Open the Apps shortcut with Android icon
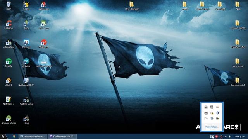 pyautogui.click(x=26, y=25)
